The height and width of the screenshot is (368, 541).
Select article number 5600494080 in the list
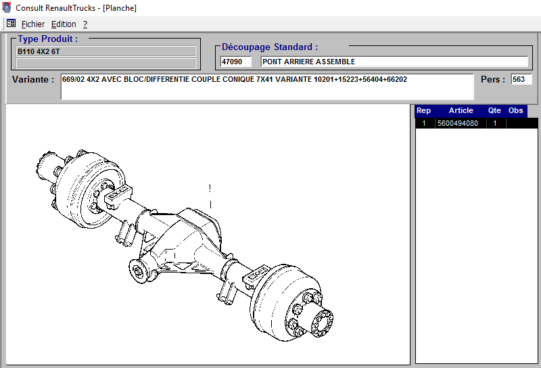(x=458, y=123)
